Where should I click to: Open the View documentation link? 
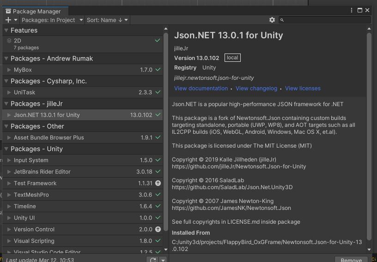(201, 89)
